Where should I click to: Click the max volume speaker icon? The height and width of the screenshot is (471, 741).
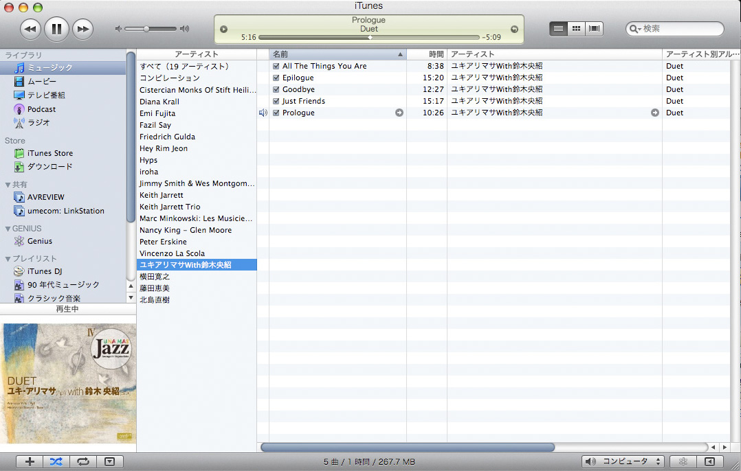tap(185, 29)
